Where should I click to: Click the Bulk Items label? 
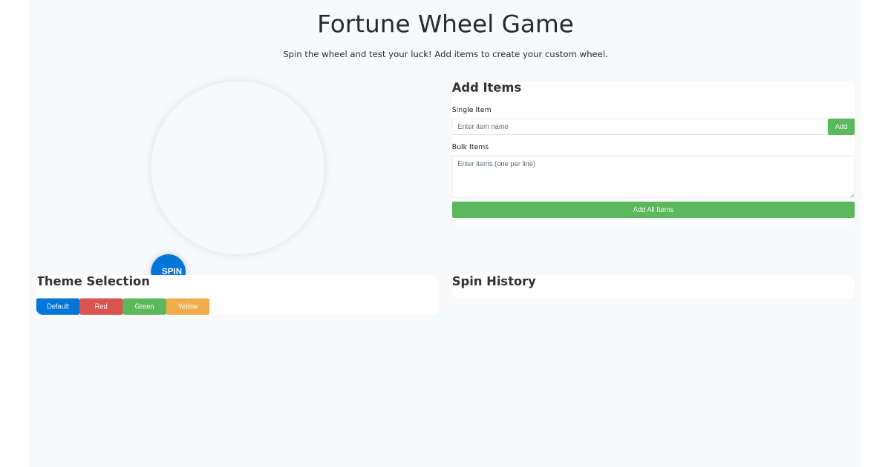470,146
